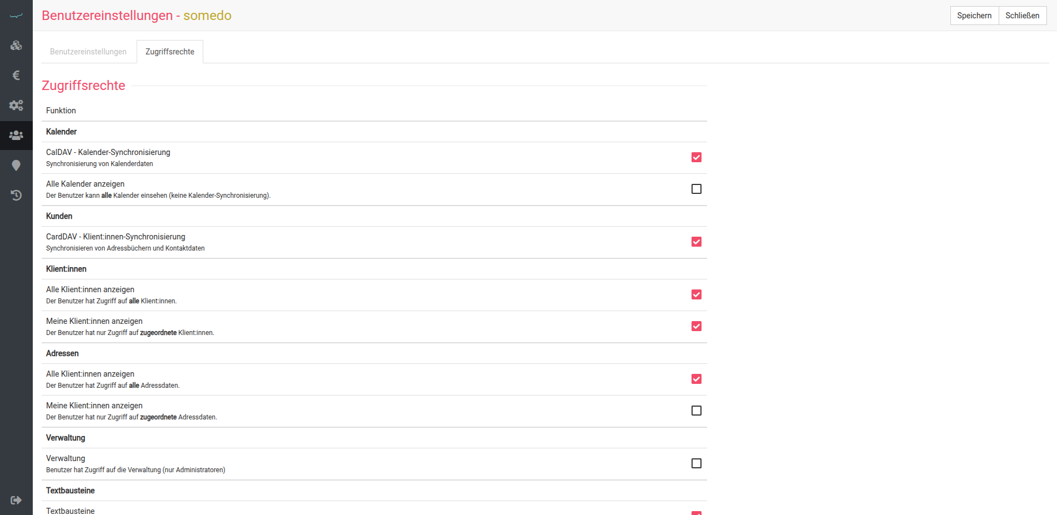Image resolution: width=1057 pixels, height=515 pixels.
Task: Click the logout icon in sidebar
Action: [16, 500]
